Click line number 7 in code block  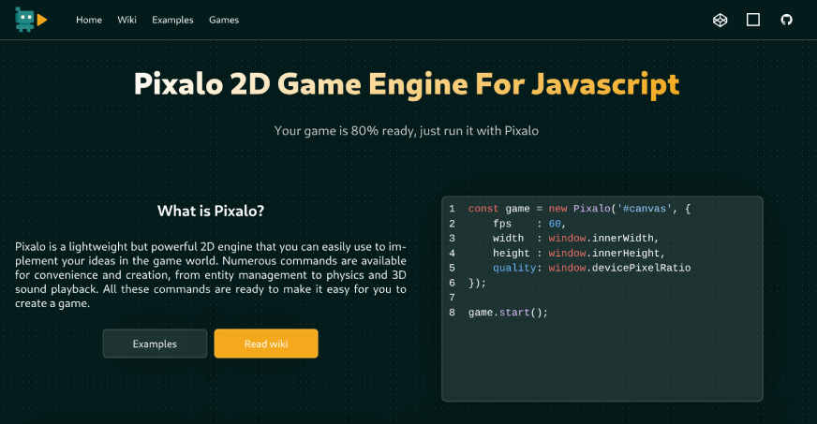(452, 298)
